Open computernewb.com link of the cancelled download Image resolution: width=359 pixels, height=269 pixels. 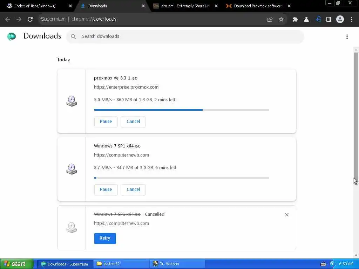tap(121, 223)
